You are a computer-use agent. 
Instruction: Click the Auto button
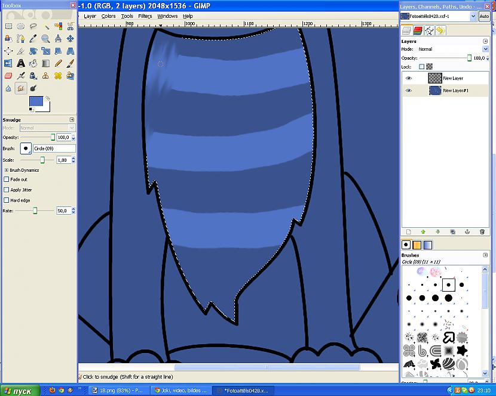[x=484, y=16]
